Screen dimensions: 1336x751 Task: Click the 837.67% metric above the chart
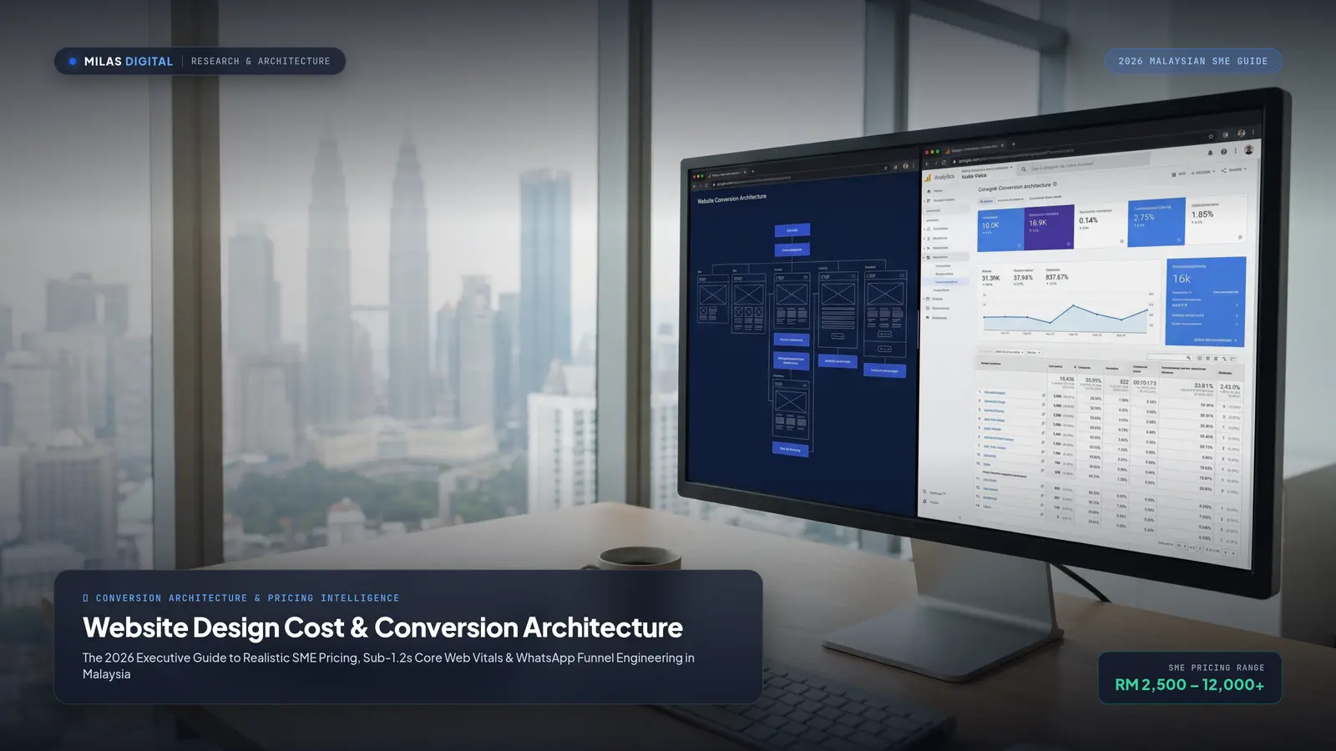[x=1057, y=277]
